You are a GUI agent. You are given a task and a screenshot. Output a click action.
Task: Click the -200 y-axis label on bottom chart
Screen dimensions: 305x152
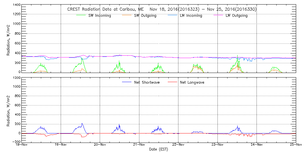coord(15,142)
